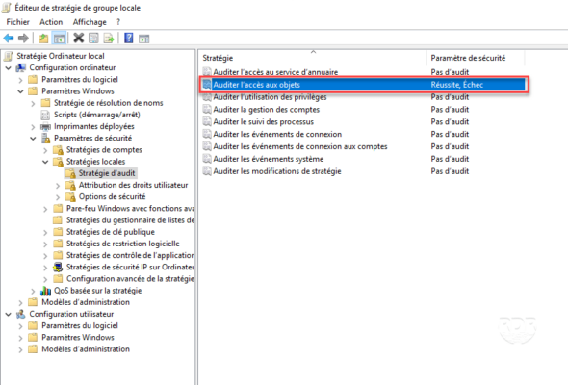Select Stratégies du gestionnaire de listes item
This screenshot has height=385, width=568.
130,220
